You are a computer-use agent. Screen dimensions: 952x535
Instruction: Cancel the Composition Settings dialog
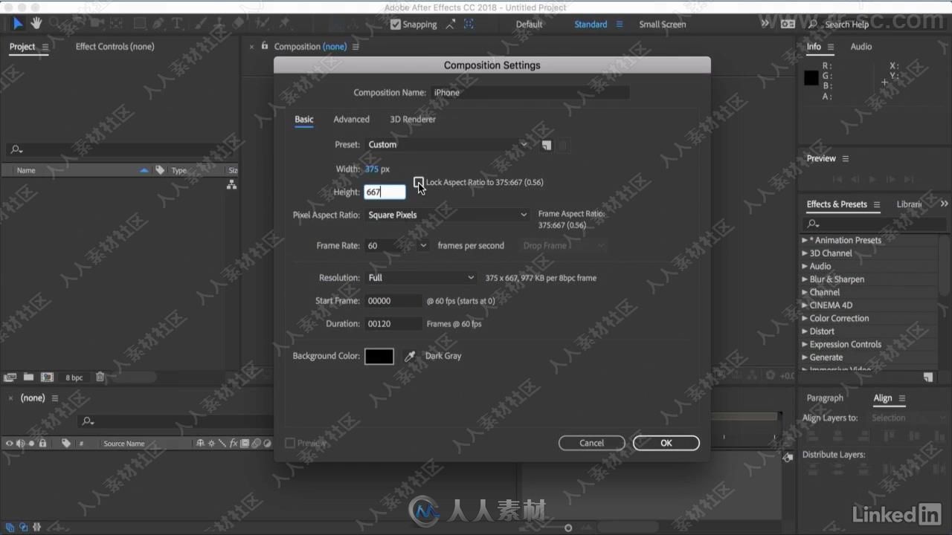(x=592, y=443)
